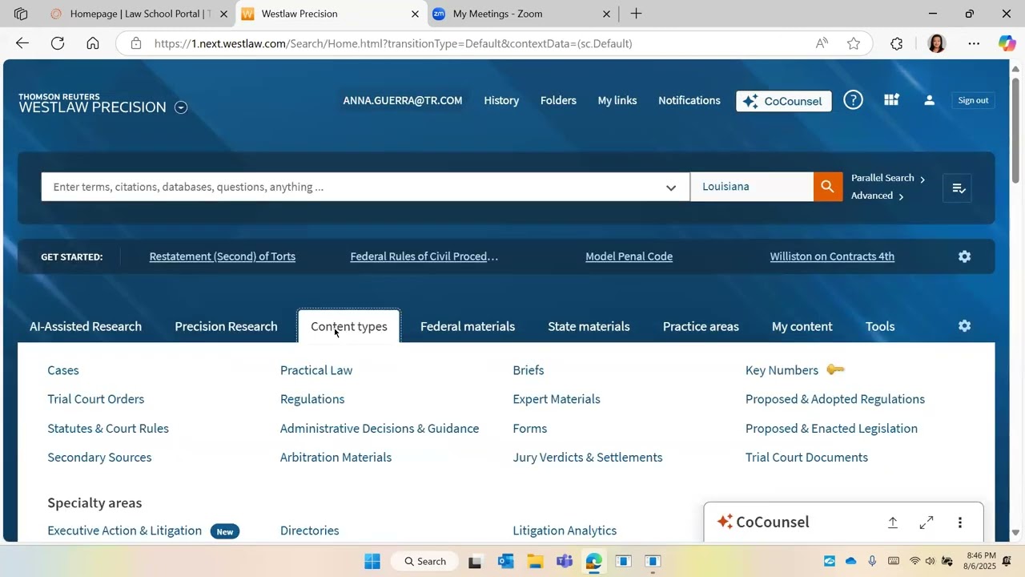This screenshot has width=1025, height=577.
Task: Click the browser back arrow
Action: coord(22,43)
